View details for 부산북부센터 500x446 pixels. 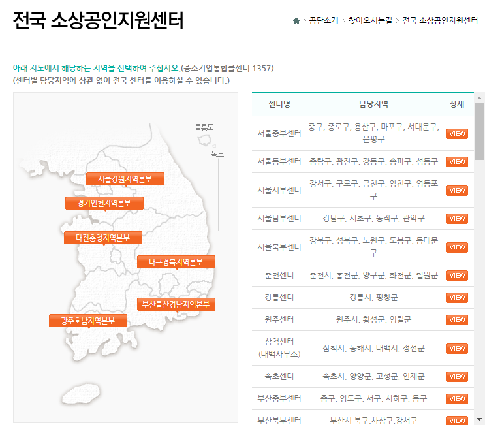click(x=457, y=421)
